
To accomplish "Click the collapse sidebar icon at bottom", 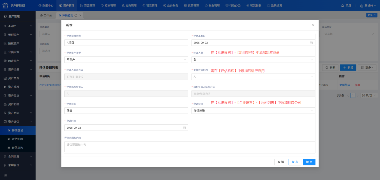I will pyautogui.click(x=5, y=175).
